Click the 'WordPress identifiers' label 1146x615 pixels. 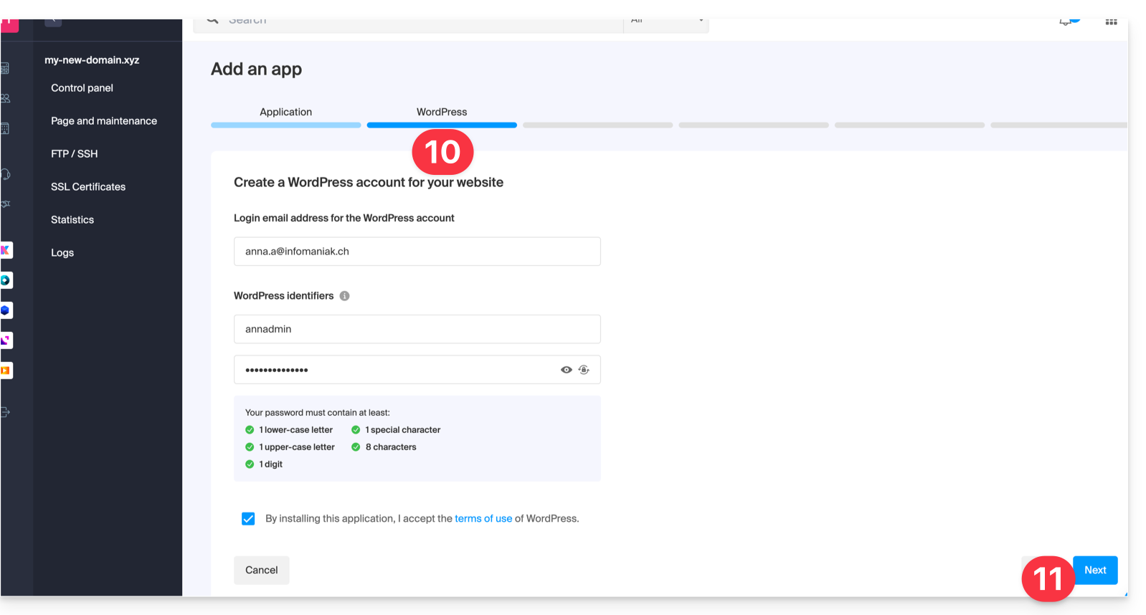point(283,296)
